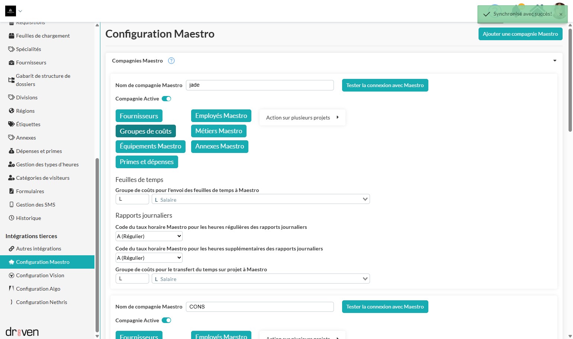
Task: Open the Feuilles de temps Salaire dropdown
Action: point(261,199)
